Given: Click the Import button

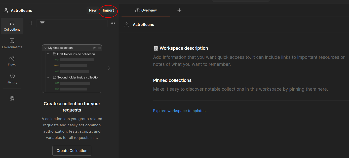Looking at the screenshot, I should click(x=108, y=10).
